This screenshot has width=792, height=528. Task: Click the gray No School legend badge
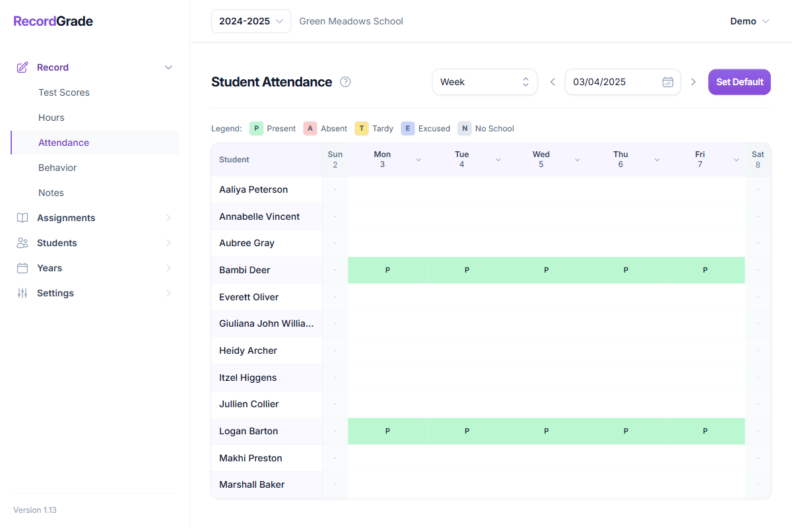click(x=465, y=129)
